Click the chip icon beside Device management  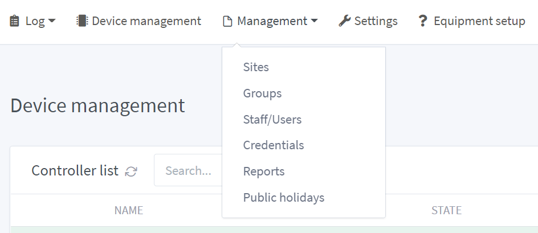(82, 22)
